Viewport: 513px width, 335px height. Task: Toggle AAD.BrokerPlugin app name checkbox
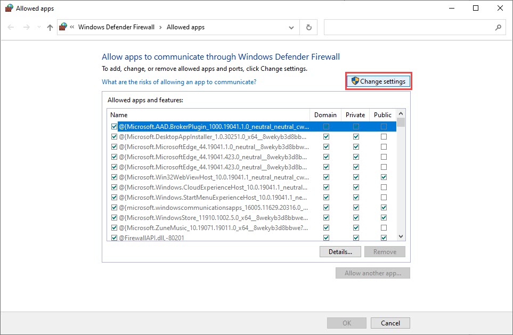coord(114,126)
